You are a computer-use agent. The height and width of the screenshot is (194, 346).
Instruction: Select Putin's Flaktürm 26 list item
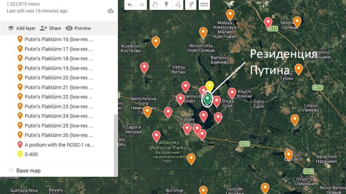point(58,135)
